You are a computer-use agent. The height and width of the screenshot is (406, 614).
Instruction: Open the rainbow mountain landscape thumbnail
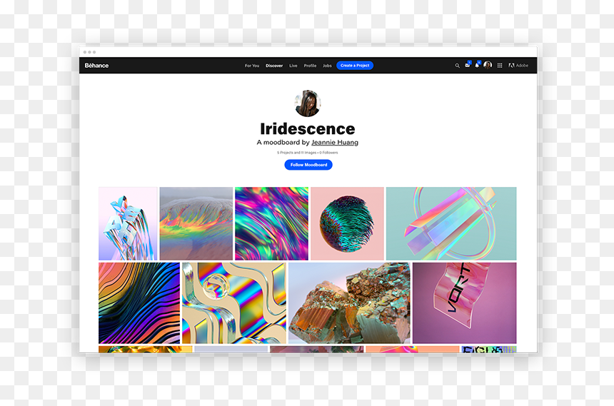tap(196, 223)
